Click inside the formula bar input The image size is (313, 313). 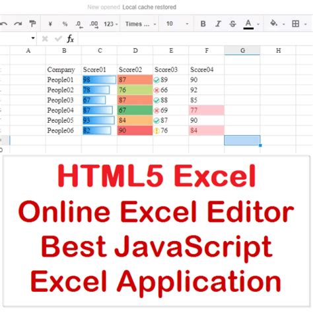195,39
